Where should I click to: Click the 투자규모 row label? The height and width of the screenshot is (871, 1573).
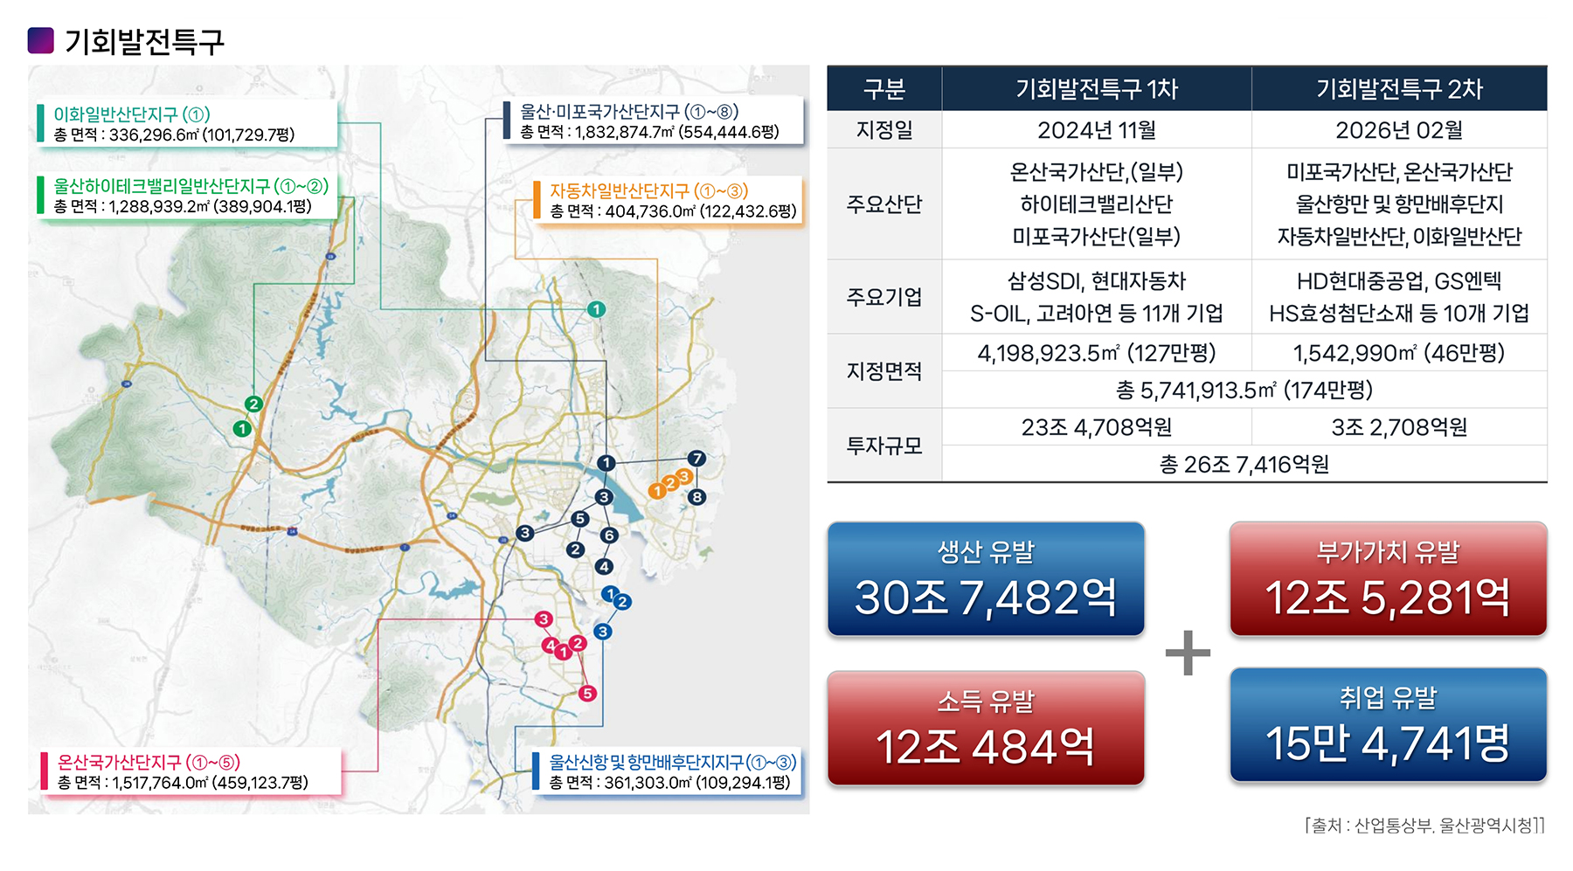click(x=884, y=446)
